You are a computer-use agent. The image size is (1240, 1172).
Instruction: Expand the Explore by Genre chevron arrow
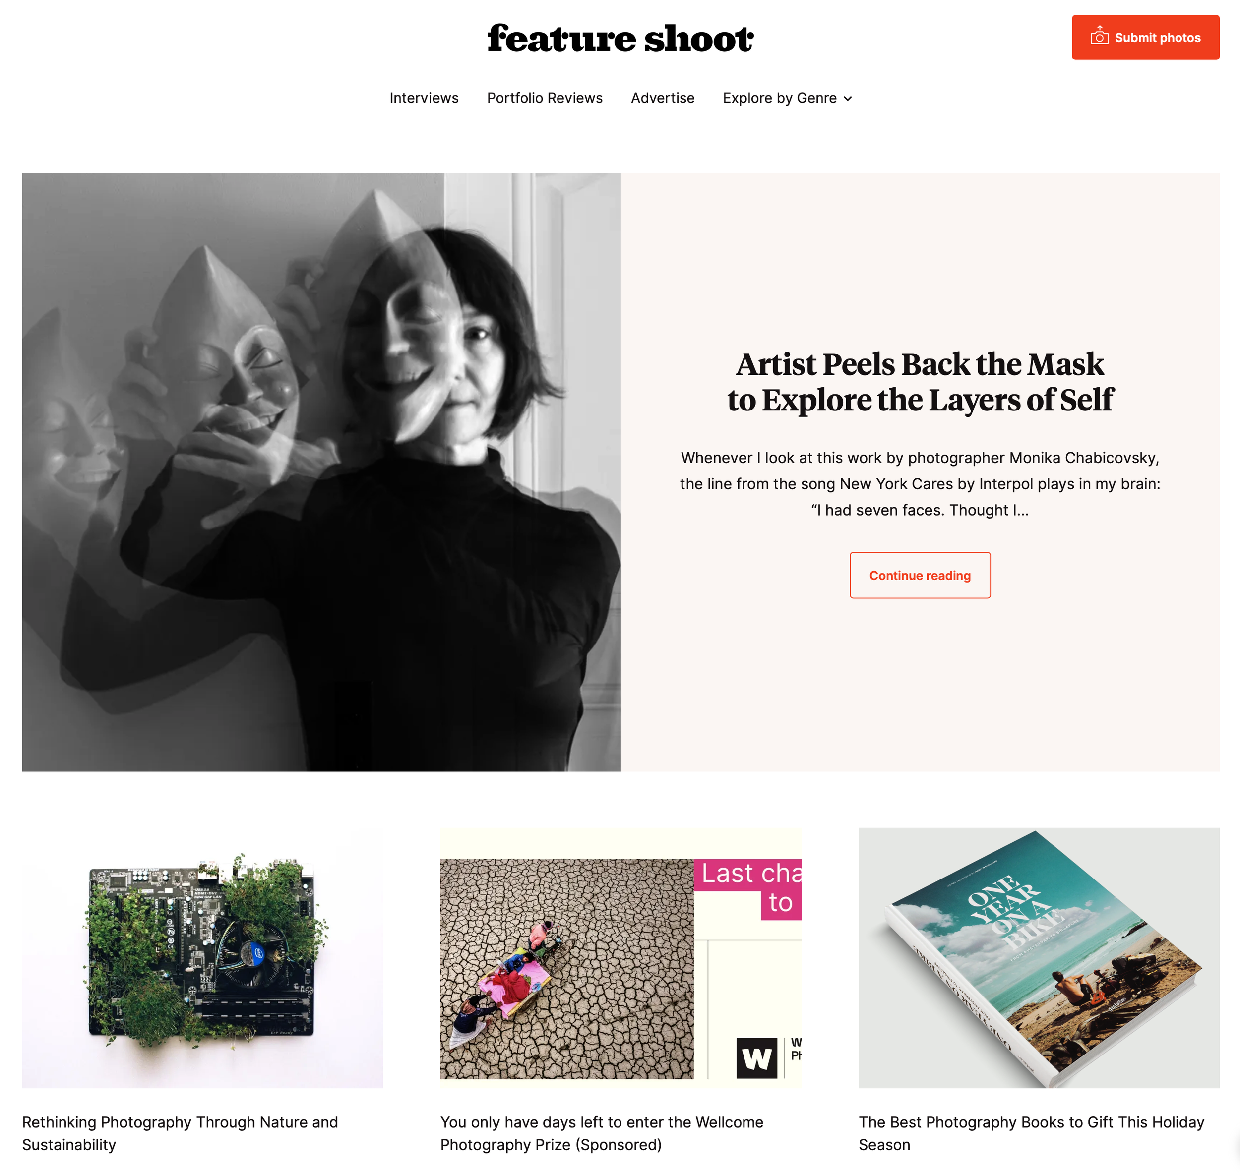coord(848,99)
